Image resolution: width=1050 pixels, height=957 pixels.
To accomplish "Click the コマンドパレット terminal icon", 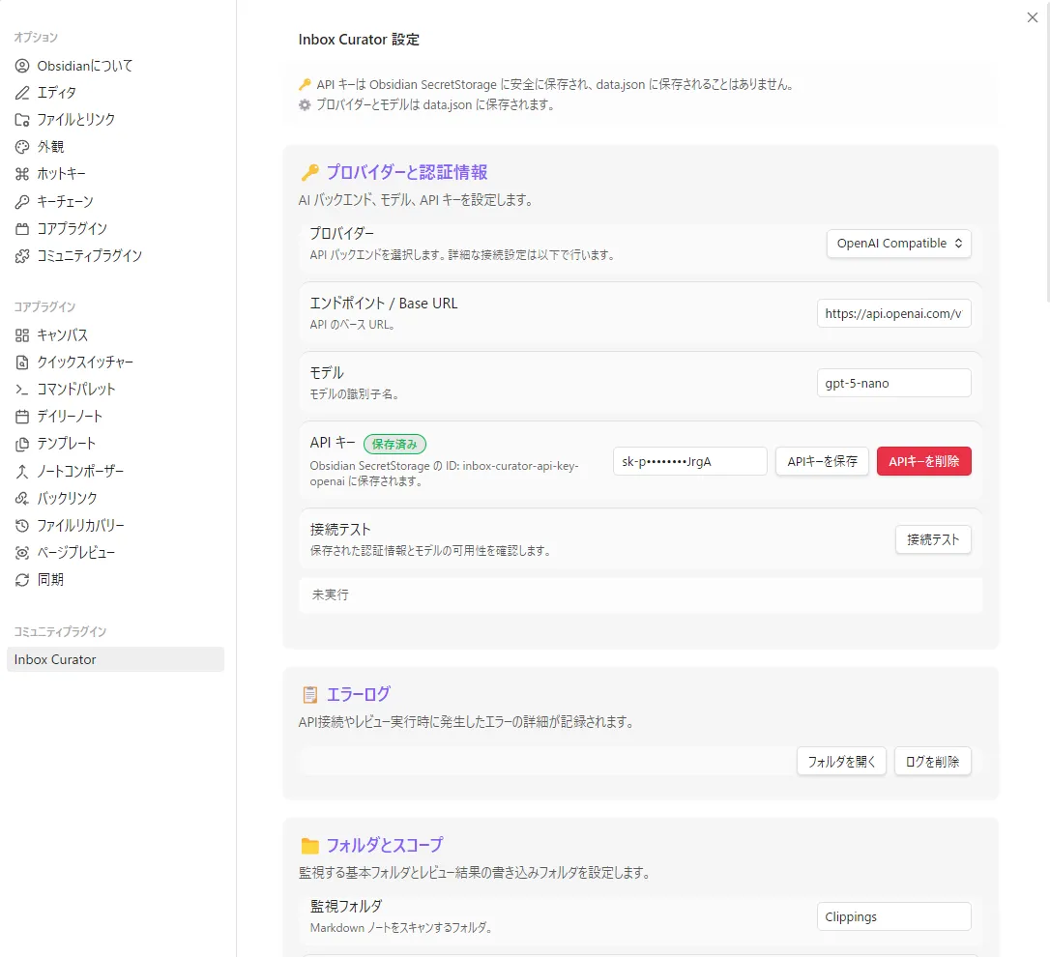I will pos(22,390).
